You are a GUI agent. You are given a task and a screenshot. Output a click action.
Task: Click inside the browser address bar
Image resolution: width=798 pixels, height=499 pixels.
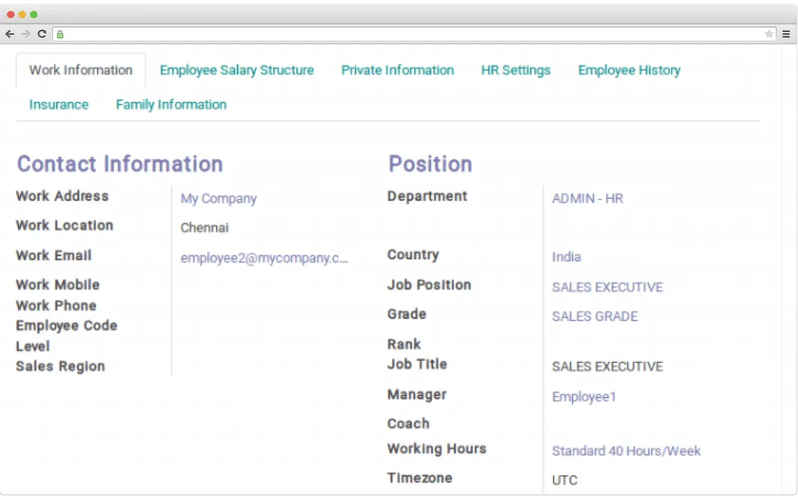[411, 34]
